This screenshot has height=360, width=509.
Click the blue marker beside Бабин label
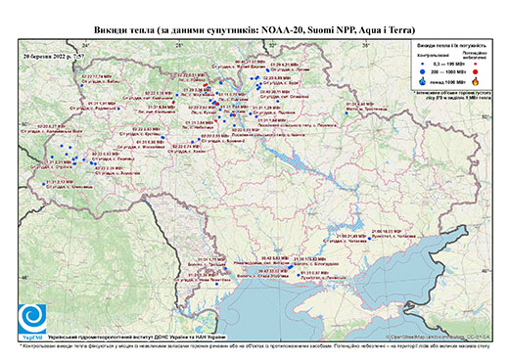tap(81, 85)
